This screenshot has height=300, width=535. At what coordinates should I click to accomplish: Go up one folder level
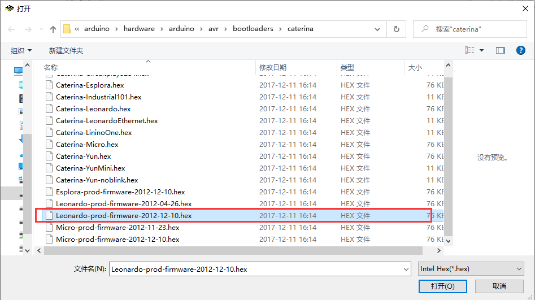(x=53, y=29)
